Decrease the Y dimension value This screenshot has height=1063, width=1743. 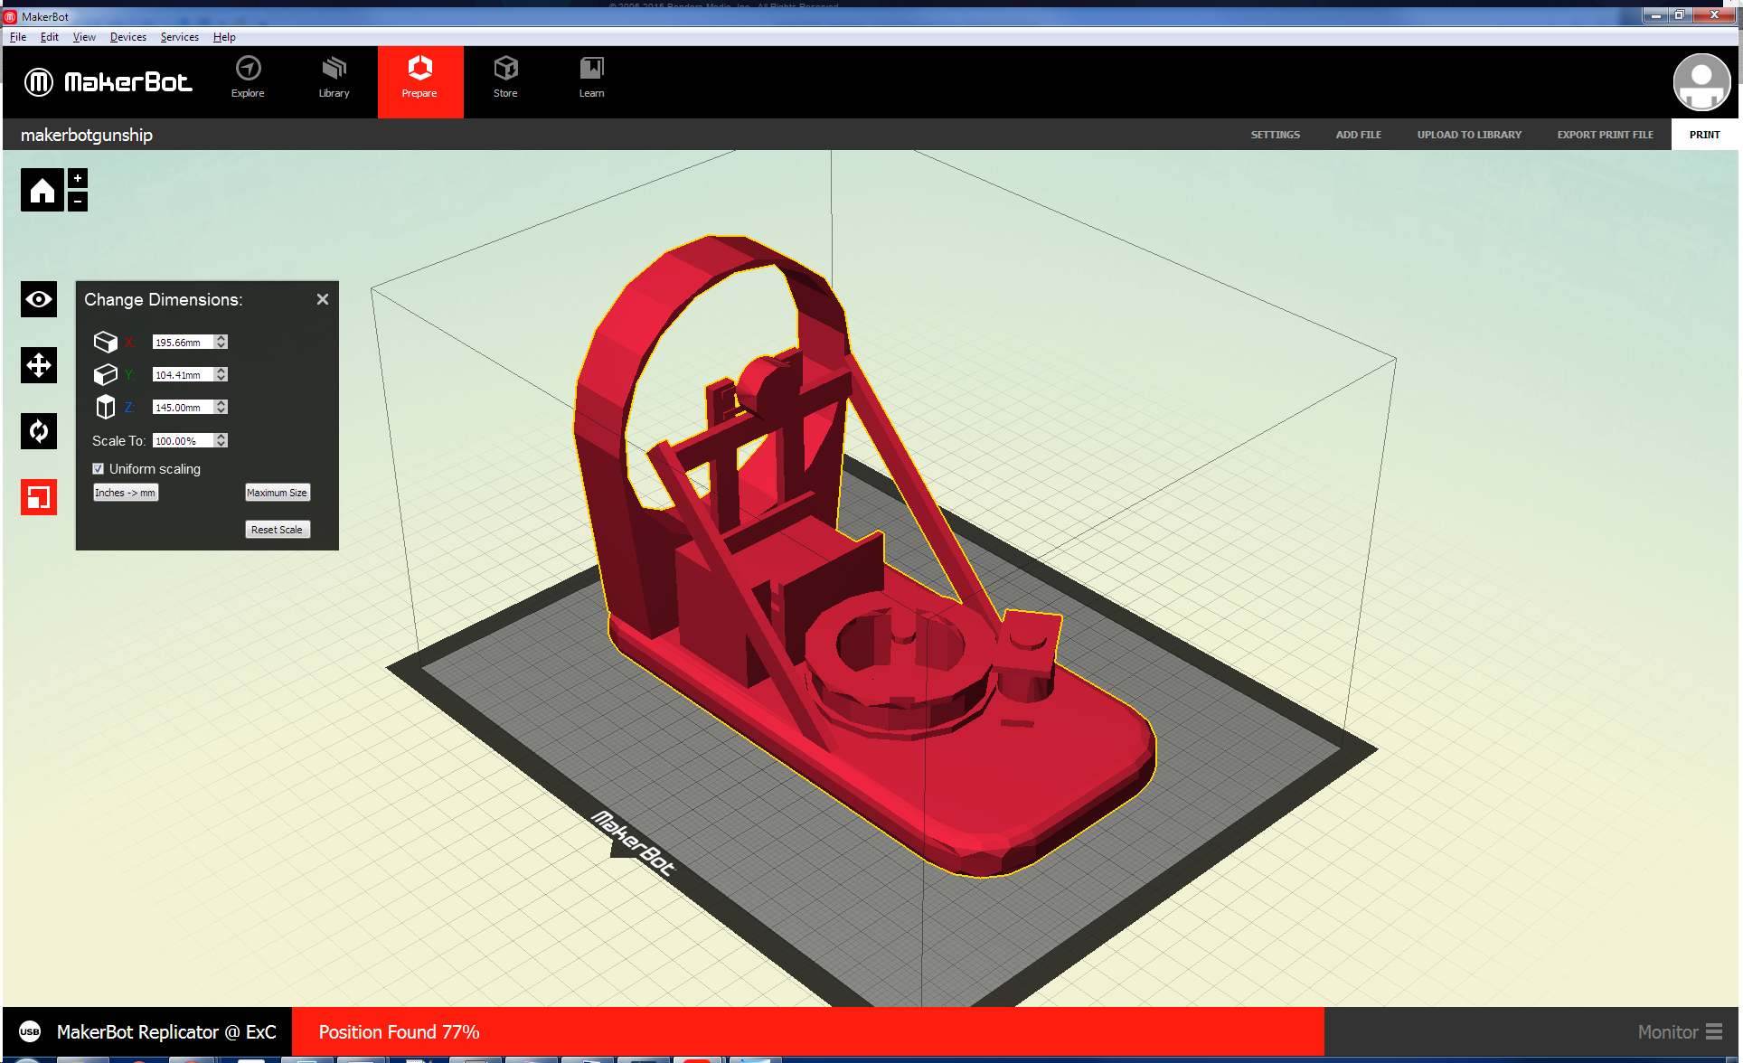click(x=221, y=378)
